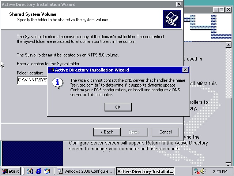
Task: Click the wizard icon in DNS dialog title bar
Action: 51,70
